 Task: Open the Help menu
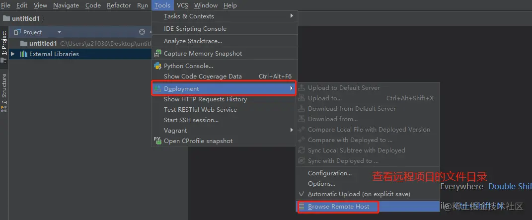pyautogui.click(x=230, y=5)
